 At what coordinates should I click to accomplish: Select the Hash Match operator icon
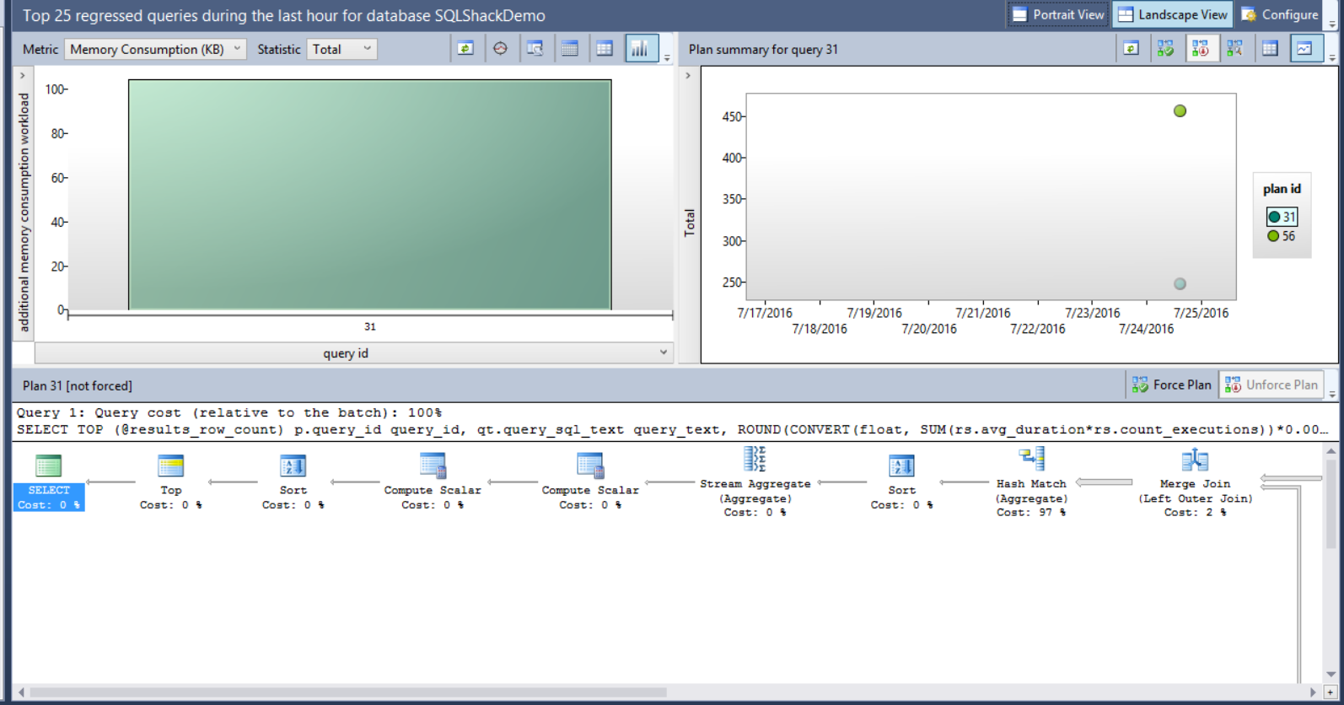1031,460
